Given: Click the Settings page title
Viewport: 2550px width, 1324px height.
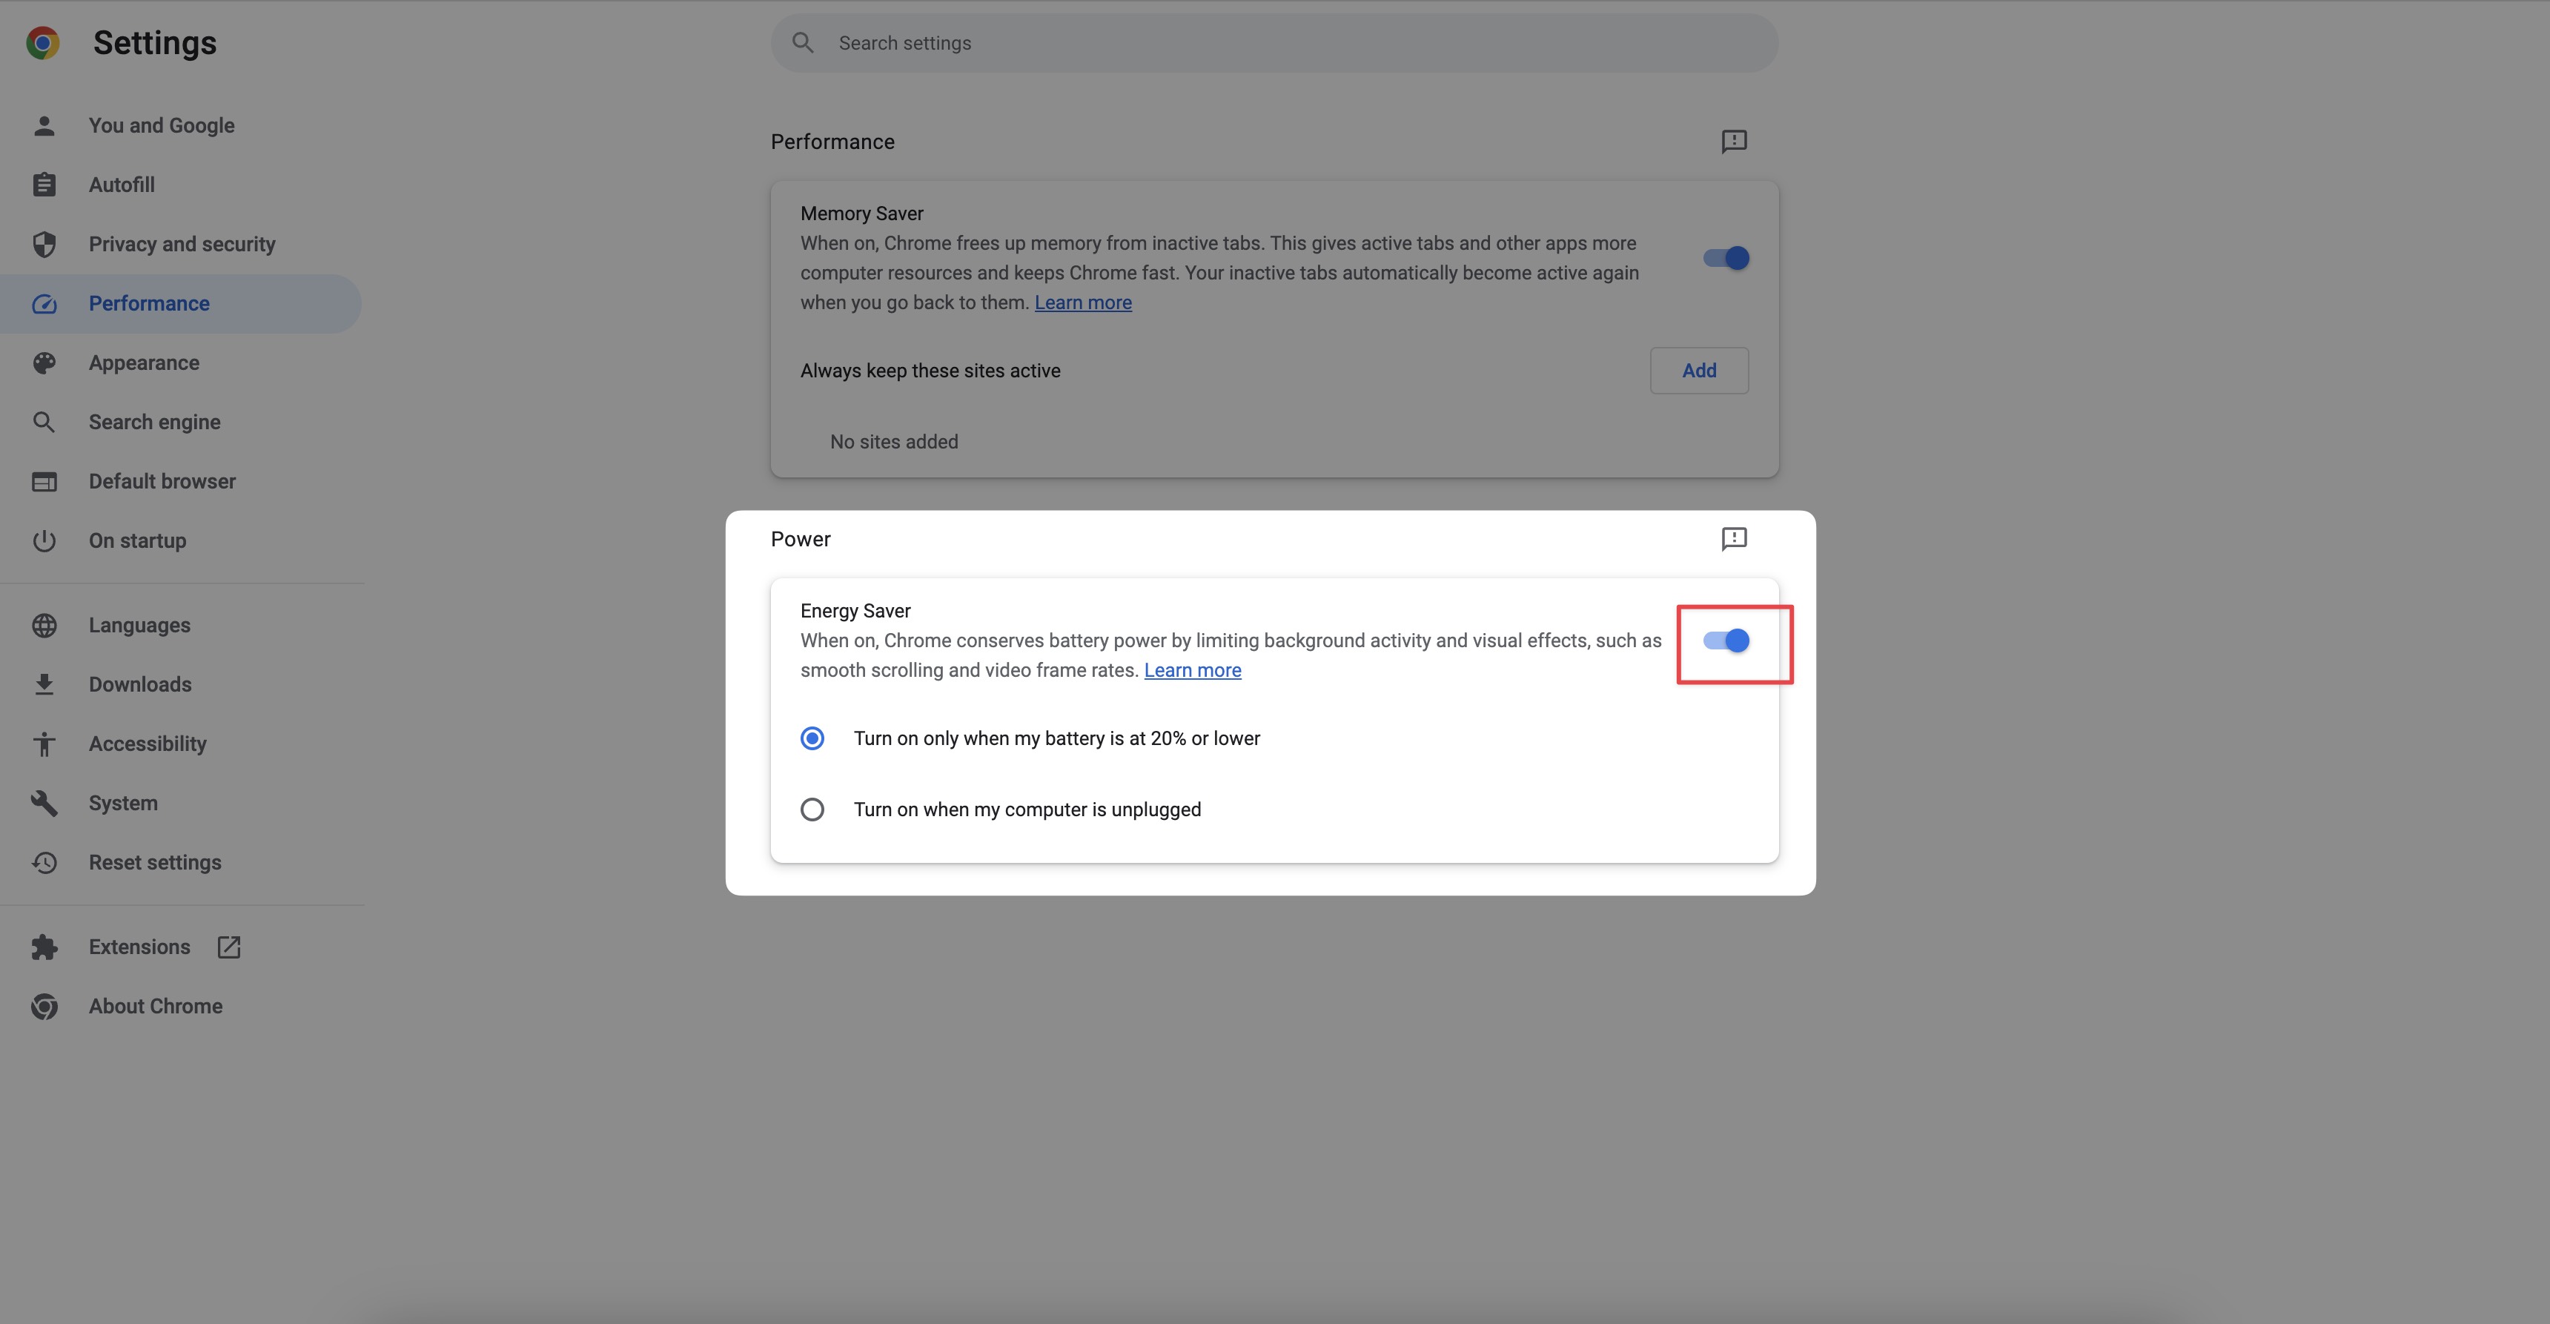Looking at the screenshot, I should [x=154, y=42].
